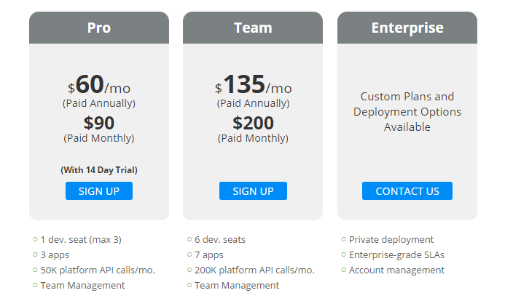The height and width of the screenshot is (293, 505).
Task: Click bullet icon beside 'Private deployment'
Action: click(x=344, y=239)
